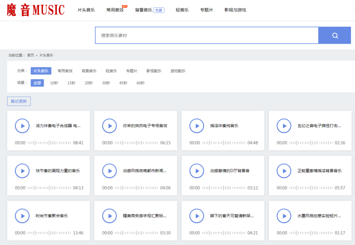Play the track 动感激情的D厅背景音

pyautogui.click(x=197, y=171)
